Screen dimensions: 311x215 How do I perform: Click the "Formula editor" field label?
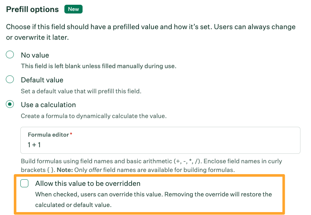pyautogui.click(x=48, y=135)
